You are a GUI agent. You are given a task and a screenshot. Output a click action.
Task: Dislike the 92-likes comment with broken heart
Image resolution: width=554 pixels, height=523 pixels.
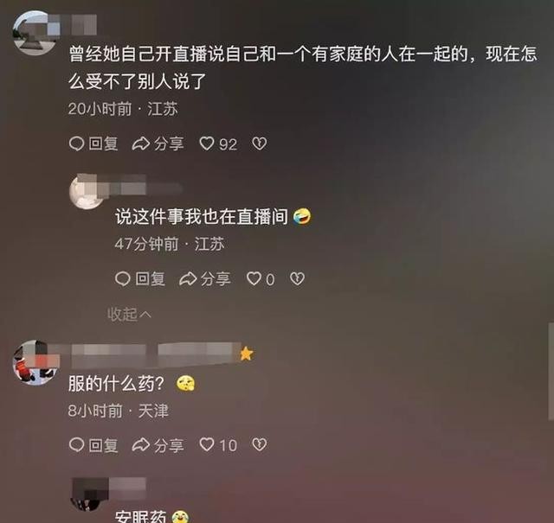[260, 144]
